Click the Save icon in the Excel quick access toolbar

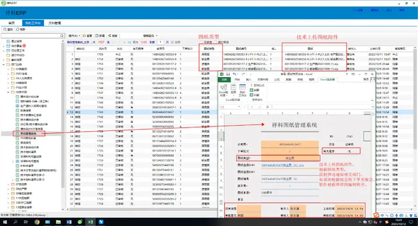click(228, 74)
